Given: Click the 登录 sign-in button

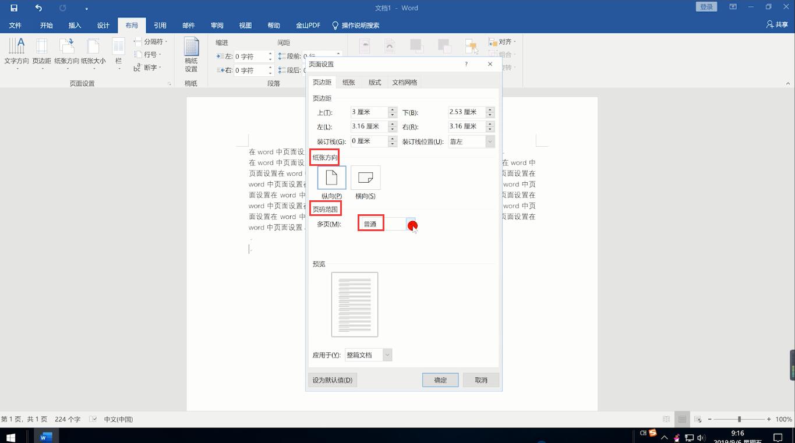Looking at the screenshot, I should click(x=706, y=7).
